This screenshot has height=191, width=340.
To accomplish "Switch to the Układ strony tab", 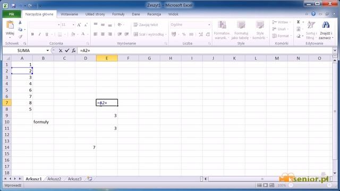I will (x=95, y=14).
